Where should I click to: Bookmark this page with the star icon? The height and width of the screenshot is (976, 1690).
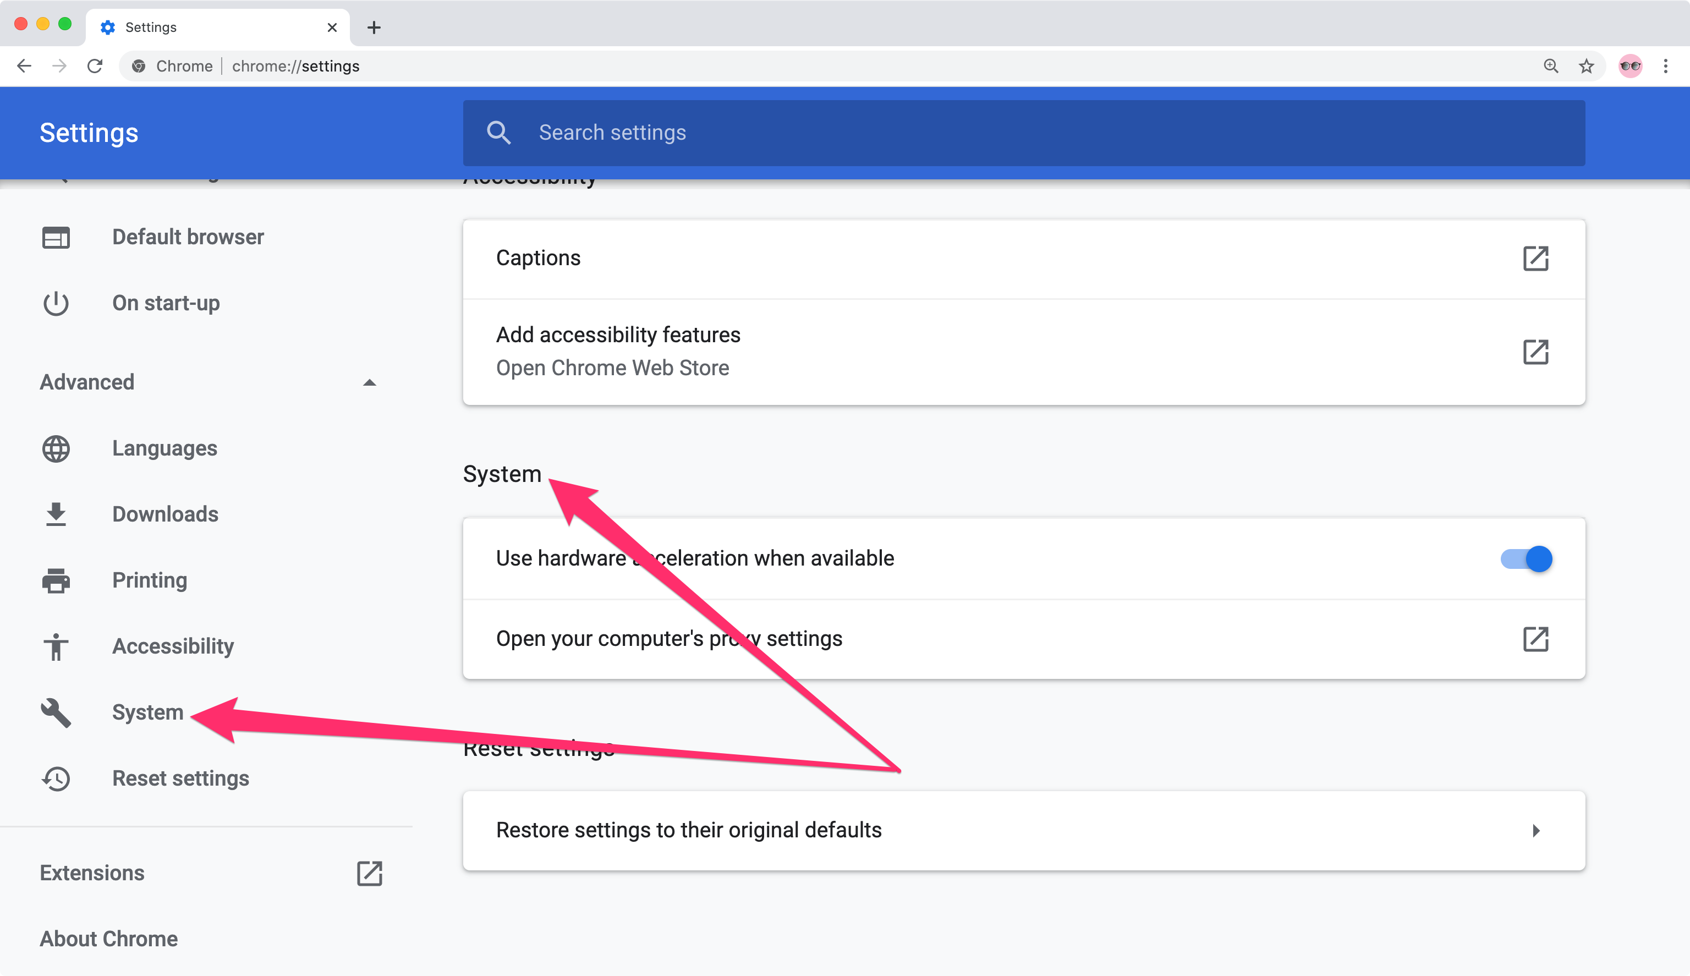(x=1586, y=65)
